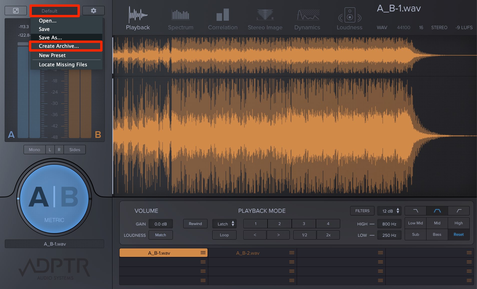This screenshot has width=477, height=289.
Task: Select cue point 1
Action: click(256, 224)
